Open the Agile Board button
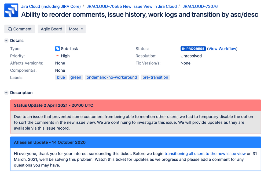 click(x=52, y=29)
